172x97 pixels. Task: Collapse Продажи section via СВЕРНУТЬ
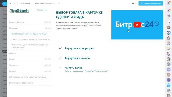pyautogui.click(x=48, y=28)
